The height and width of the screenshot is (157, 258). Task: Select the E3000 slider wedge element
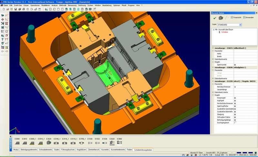[x=17, y=143]
